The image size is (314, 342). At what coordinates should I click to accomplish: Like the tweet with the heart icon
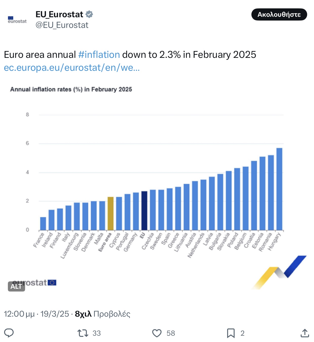(157, 333)
